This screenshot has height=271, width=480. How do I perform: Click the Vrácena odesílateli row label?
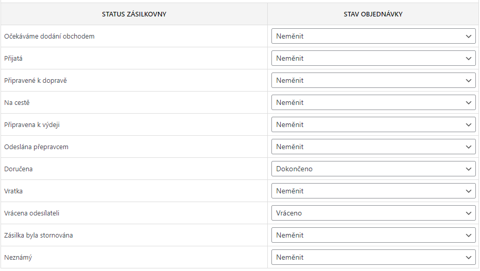(35, 213)
